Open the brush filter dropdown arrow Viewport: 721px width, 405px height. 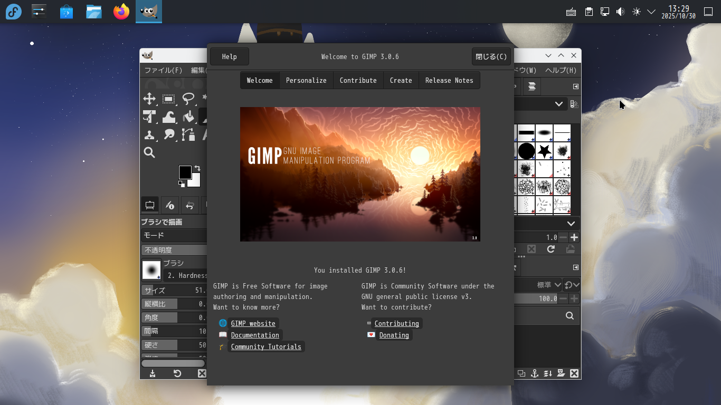pos(558,104)
